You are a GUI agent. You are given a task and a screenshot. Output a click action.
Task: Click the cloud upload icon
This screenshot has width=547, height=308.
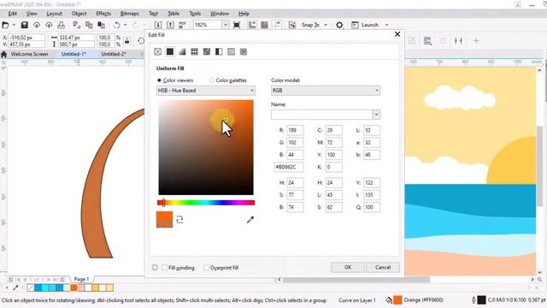[49, 25]
